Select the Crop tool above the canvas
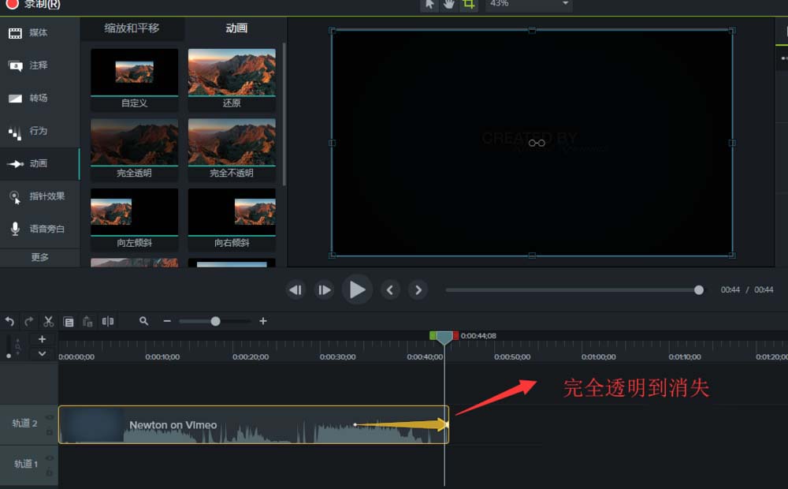Screen dimensions: 788x489 [x=468, y=5]
